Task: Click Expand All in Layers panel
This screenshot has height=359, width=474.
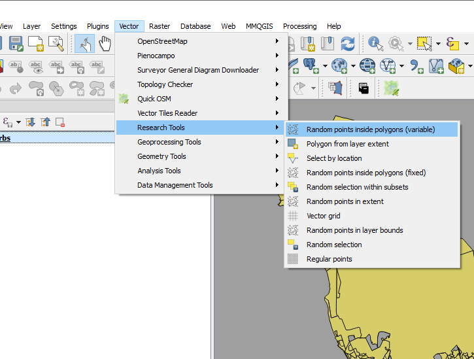Action: (x=30, y=122)
